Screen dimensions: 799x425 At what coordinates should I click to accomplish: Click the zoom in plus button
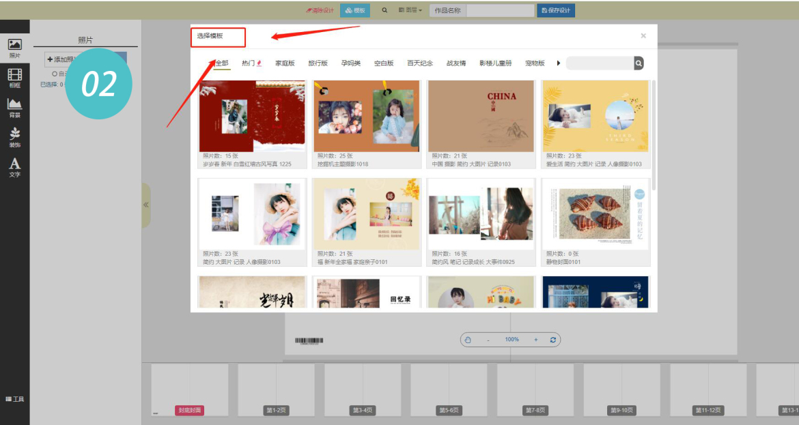535,340
